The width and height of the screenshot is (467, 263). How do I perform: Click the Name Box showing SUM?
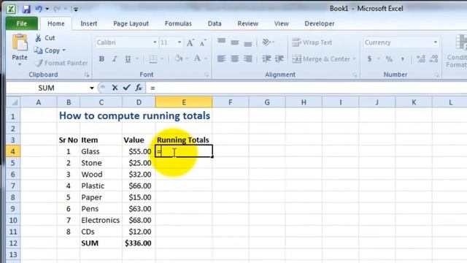47,88
